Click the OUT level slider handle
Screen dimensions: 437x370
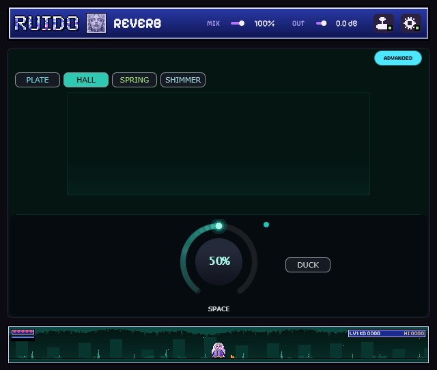324,23
